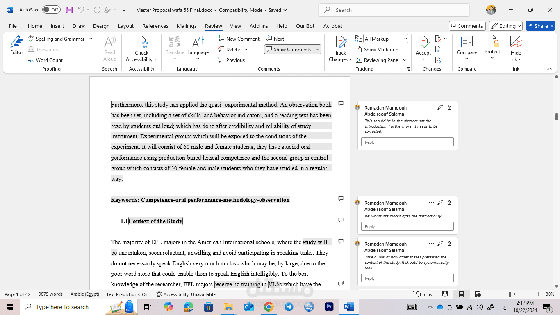
Task: Open the All Markup dropdown
Action: (386, 39)
